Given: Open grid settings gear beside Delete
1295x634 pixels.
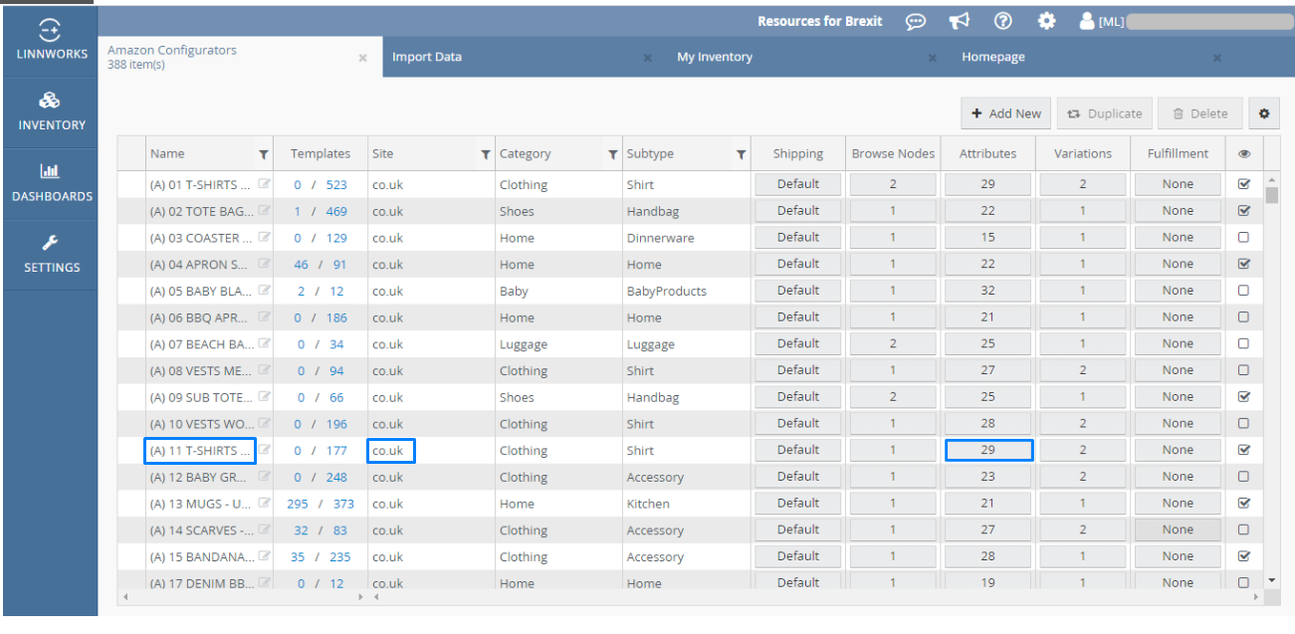Looking at the screenshot, I should click(x=1264, y=113).
